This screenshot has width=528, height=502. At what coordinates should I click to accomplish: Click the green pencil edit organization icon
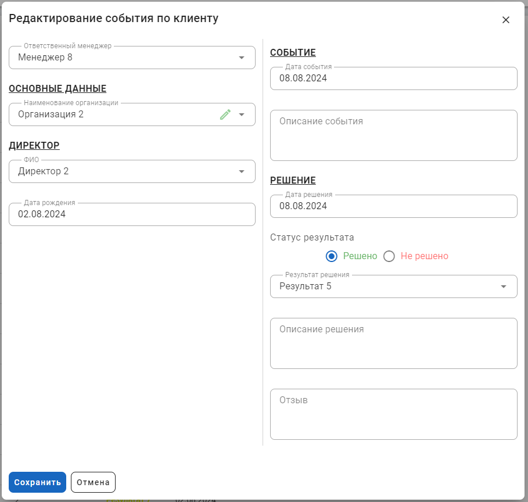225,114
